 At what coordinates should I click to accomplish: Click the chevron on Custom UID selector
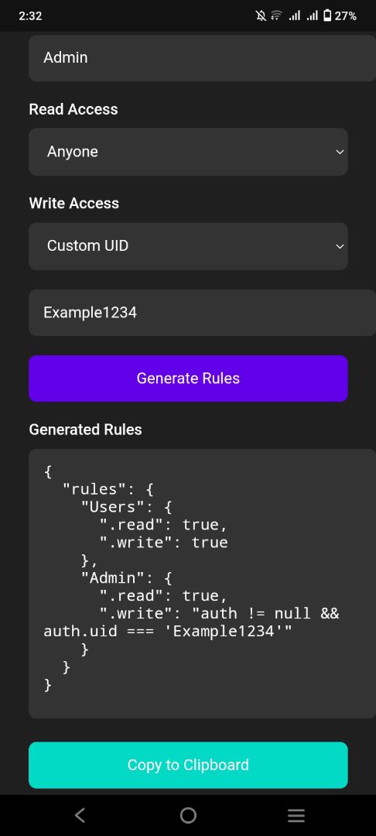340,246
